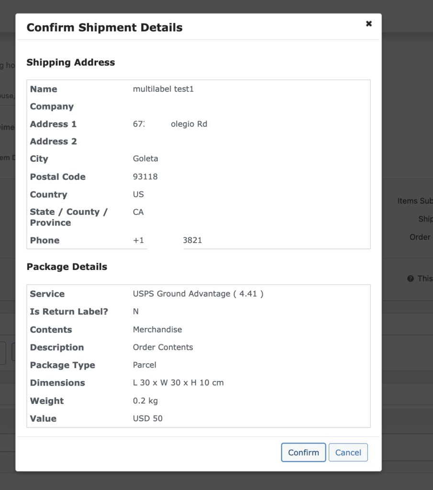Select the name value multilabel test1
The width and height of the screenshot is (433, 490).
click(x=163, y=89)
